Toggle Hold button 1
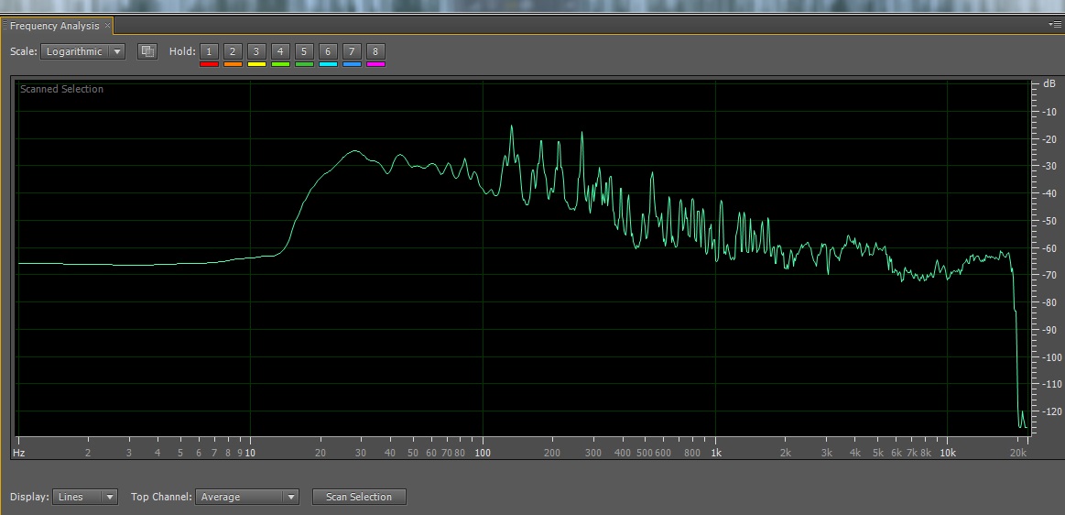Screen dimensions: 1065x515 click(x=209, y=51)
